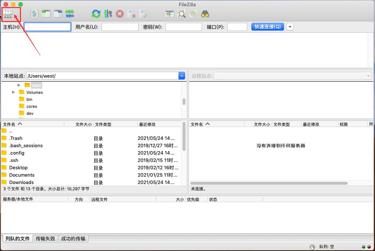Toggle local directory tree view icon
The image size is (375, 251).
46,14
